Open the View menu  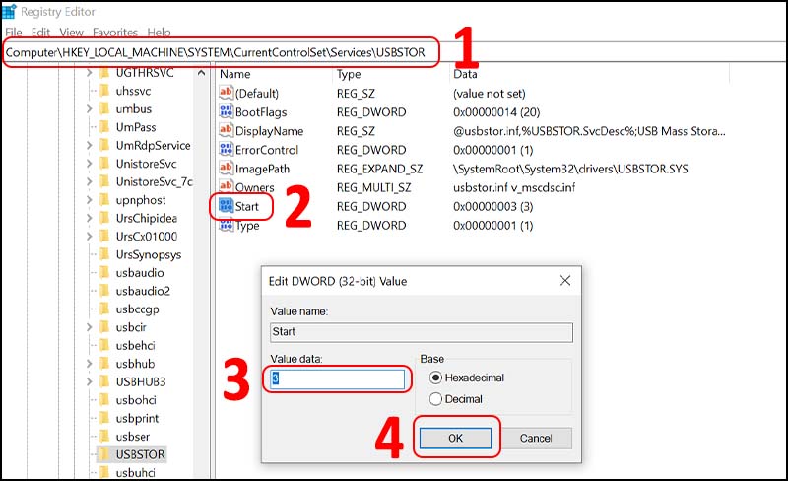pos(71,33)
